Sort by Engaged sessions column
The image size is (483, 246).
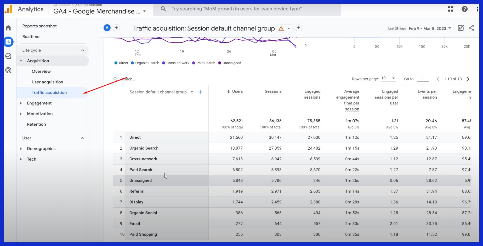click(x=312, y=94)
